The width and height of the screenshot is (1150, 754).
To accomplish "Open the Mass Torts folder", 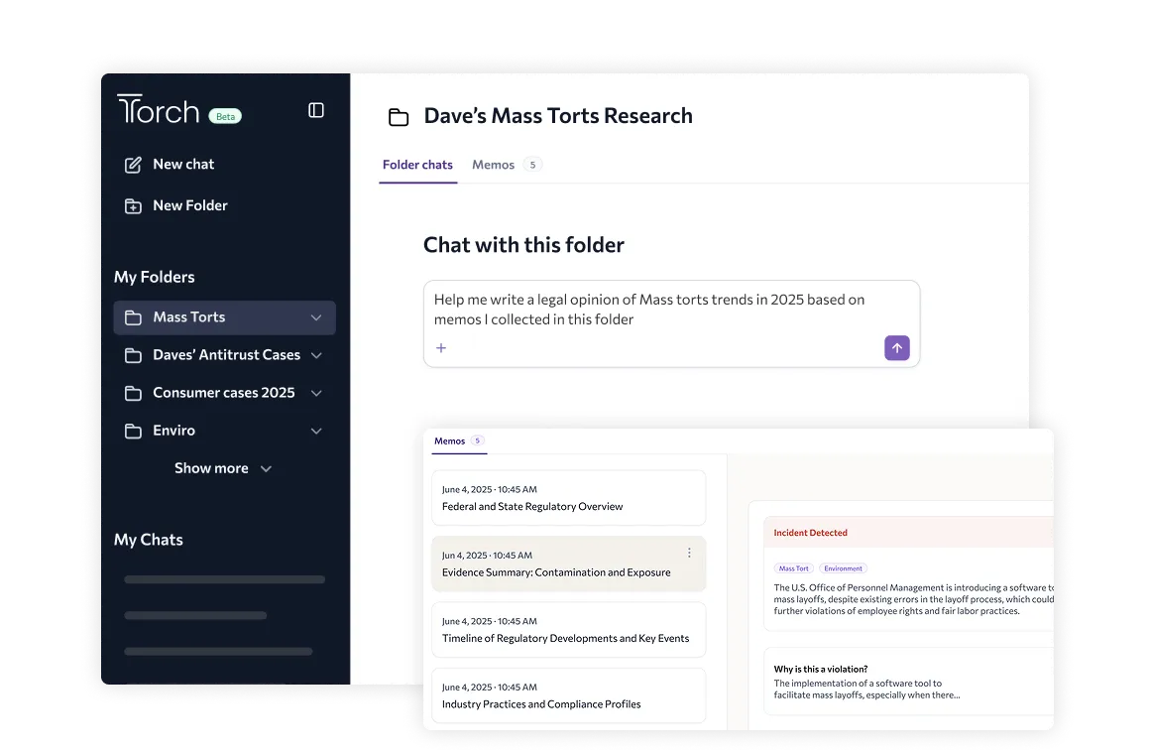I will coord(224,317).
